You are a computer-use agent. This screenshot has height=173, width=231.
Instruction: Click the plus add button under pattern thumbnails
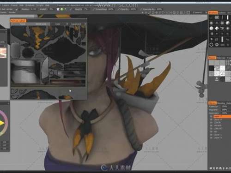coord(217,79)
